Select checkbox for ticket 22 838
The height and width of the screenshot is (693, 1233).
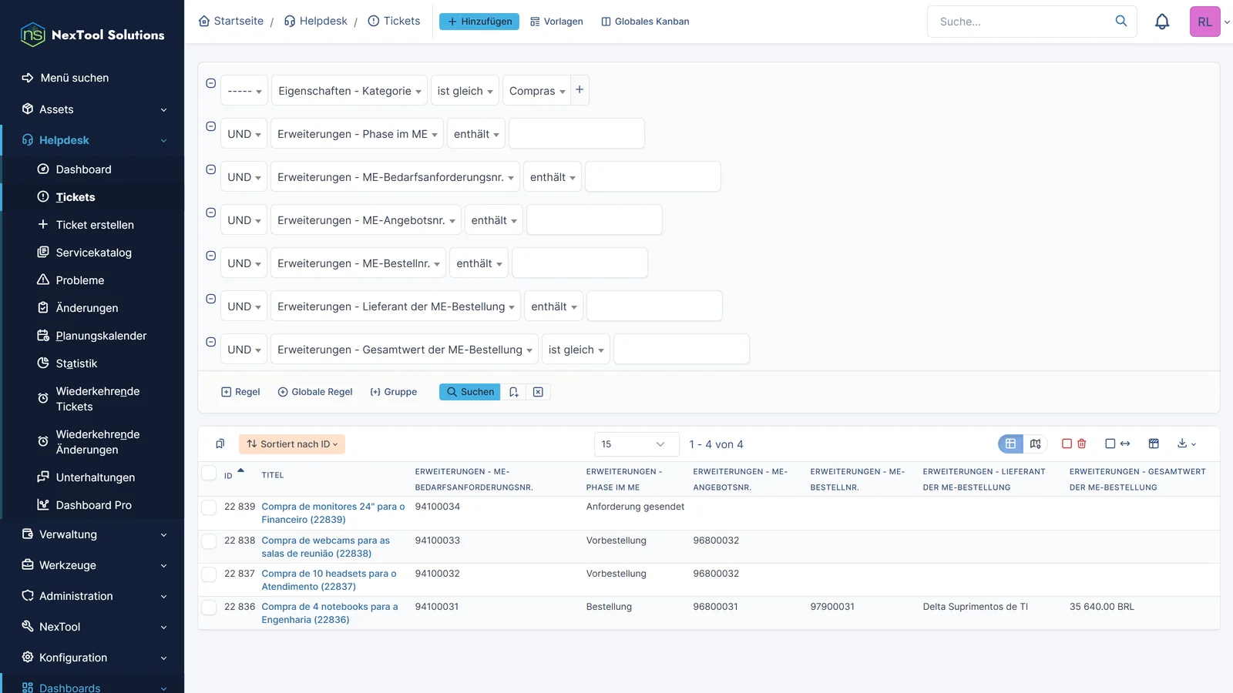[209, 541]
